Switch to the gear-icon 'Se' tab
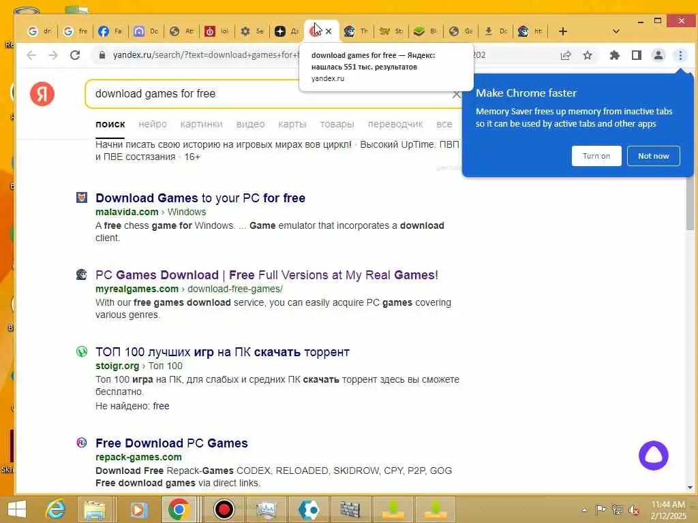The height and width of the screenshot is (523, 698). tap(252, 31)
